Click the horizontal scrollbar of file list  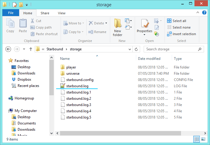click(120, 133)
